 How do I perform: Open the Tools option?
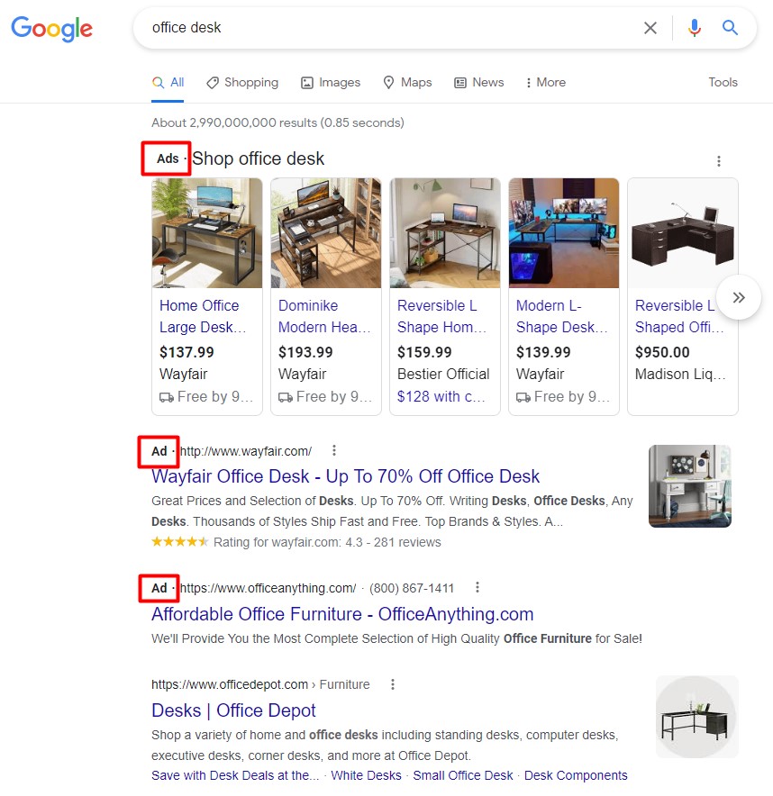(723, 82)
